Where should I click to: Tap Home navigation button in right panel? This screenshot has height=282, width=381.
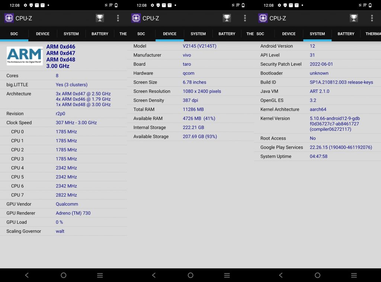click(317, 275)
